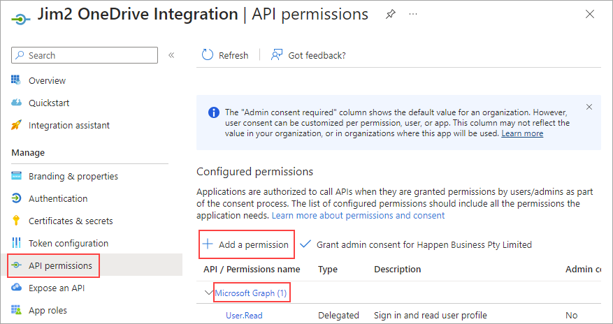The width and height of the screenshot is (613, 324).
Task: Click the pin icon beside the page title
Action: click(x=391, y=15)
